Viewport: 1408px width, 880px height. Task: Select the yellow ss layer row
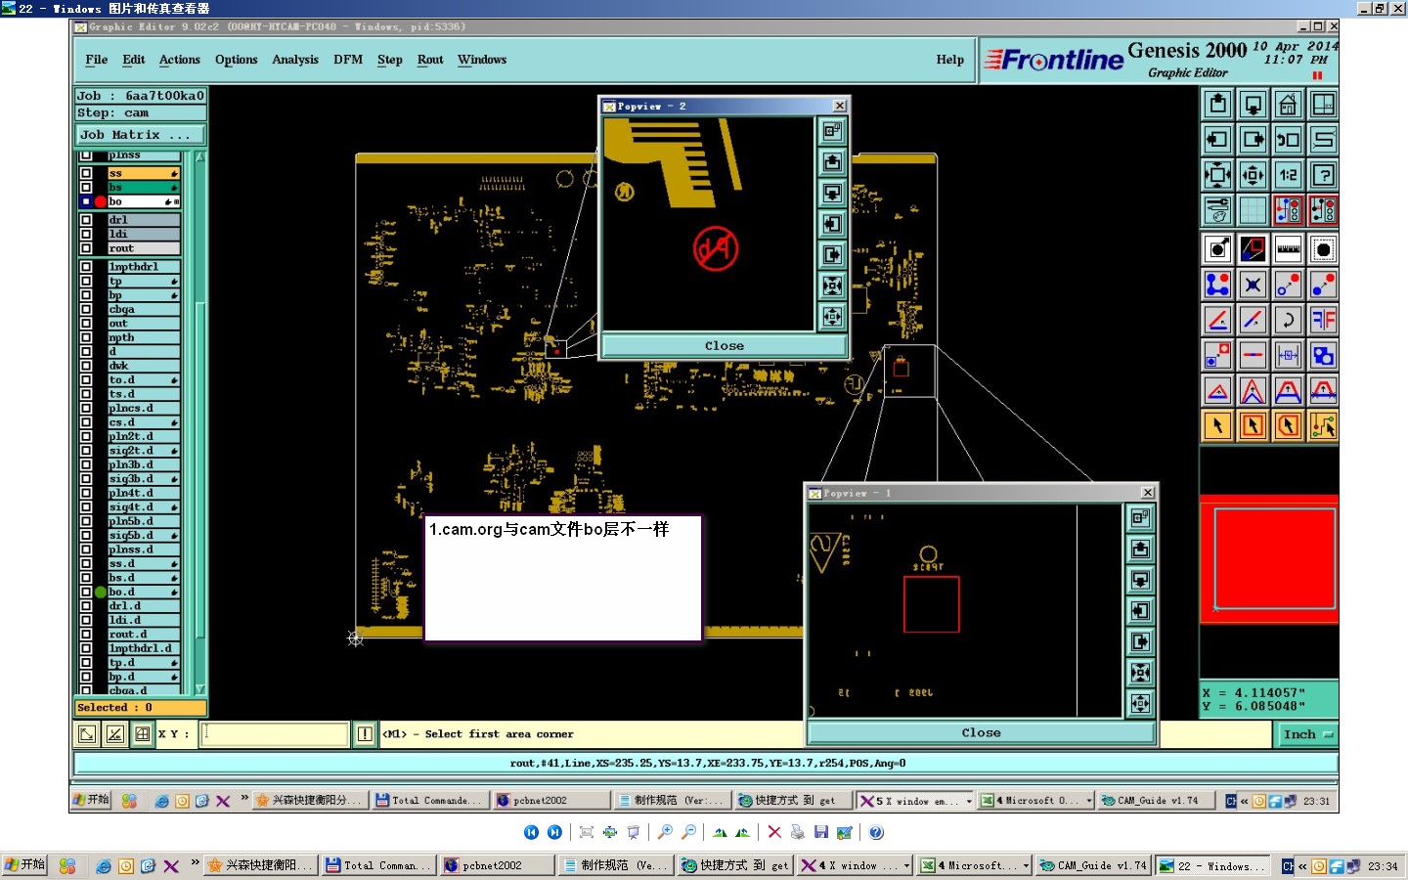144,173
